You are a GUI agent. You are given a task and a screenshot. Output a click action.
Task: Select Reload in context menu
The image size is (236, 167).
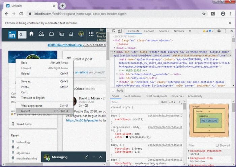click(45, 74)
